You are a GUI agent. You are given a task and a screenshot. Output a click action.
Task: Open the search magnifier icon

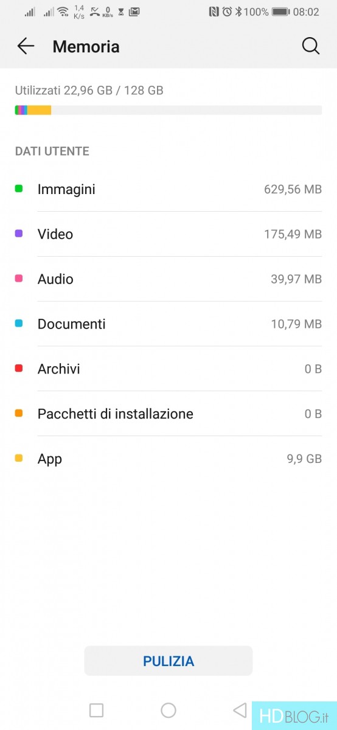(311, 46)
